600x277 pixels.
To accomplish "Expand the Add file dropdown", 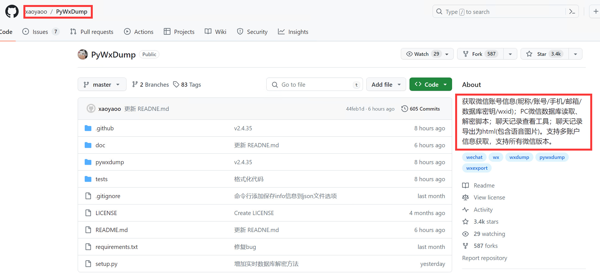I will tap(386, 84).
